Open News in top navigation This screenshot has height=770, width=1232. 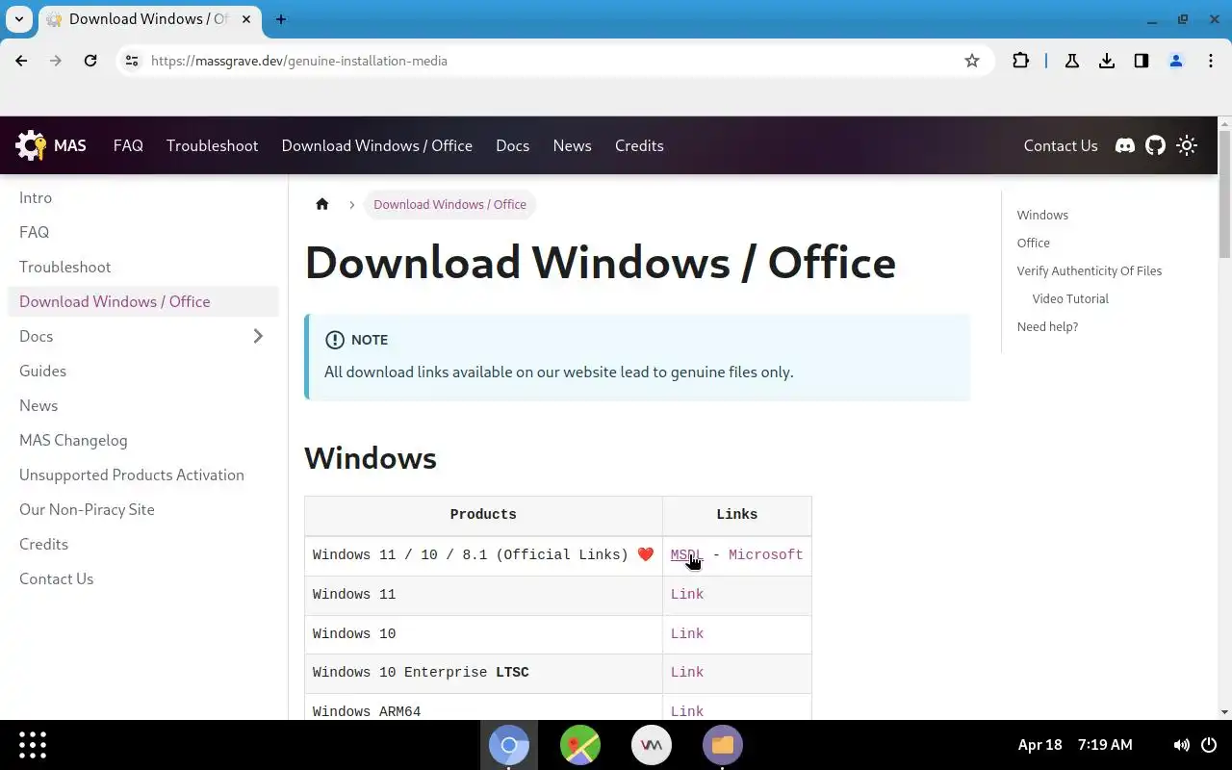tap(572, 145)
